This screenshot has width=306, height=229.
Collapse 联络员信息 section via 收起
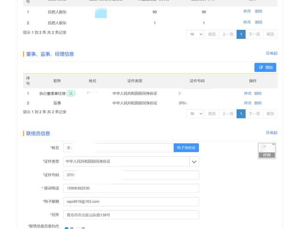272,132
